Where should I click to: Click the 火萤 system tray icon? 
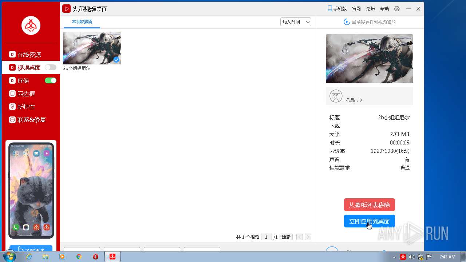403,257
